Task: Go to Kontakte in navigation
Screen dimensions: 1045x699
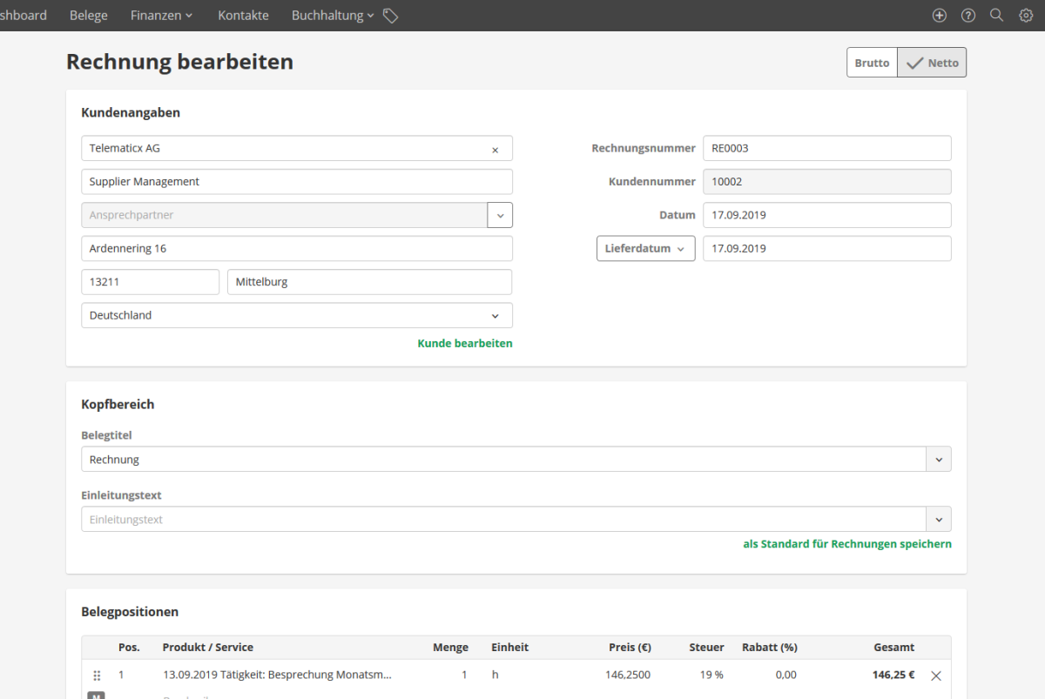Action: [243, 16]
